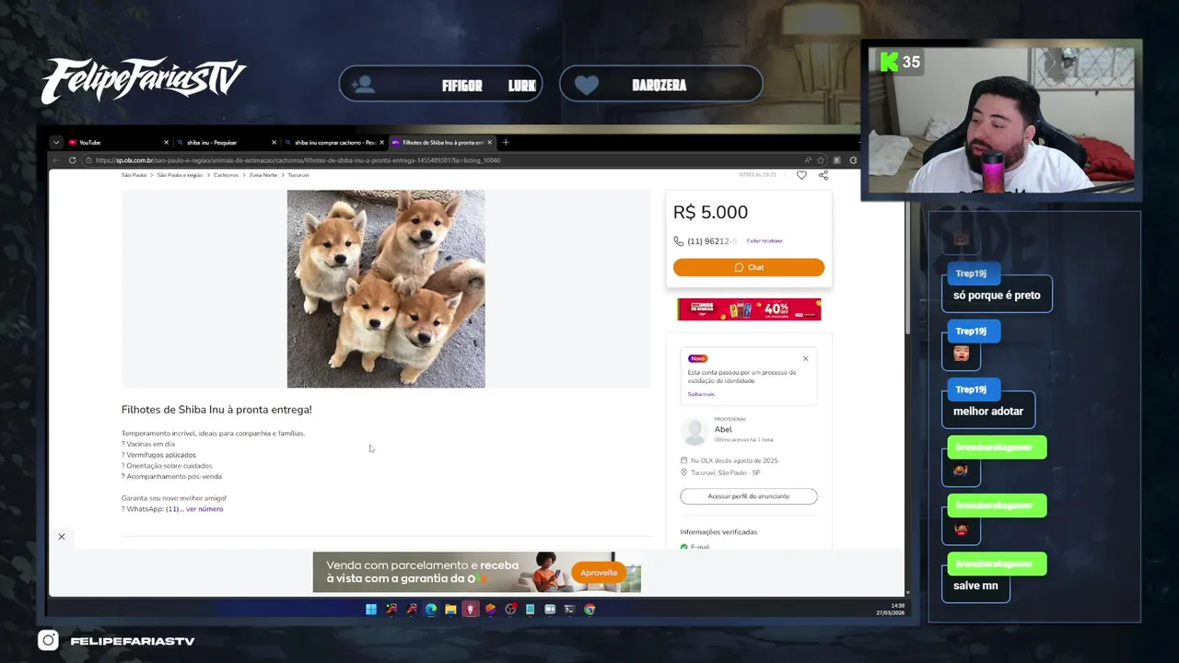The height and width of the screenshot is (663, 1179).
Task: Open a new browser tab with the plus button
Action: (x=506, y=143)
